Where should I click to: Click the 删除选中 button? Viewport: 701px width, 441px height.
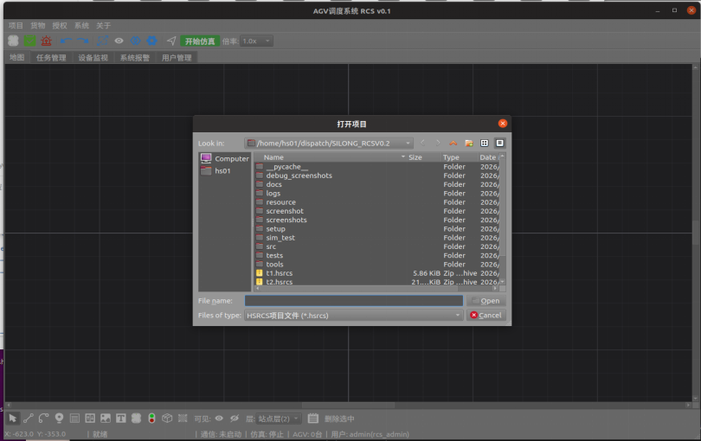pyautogui.click(x=339, y=419)
